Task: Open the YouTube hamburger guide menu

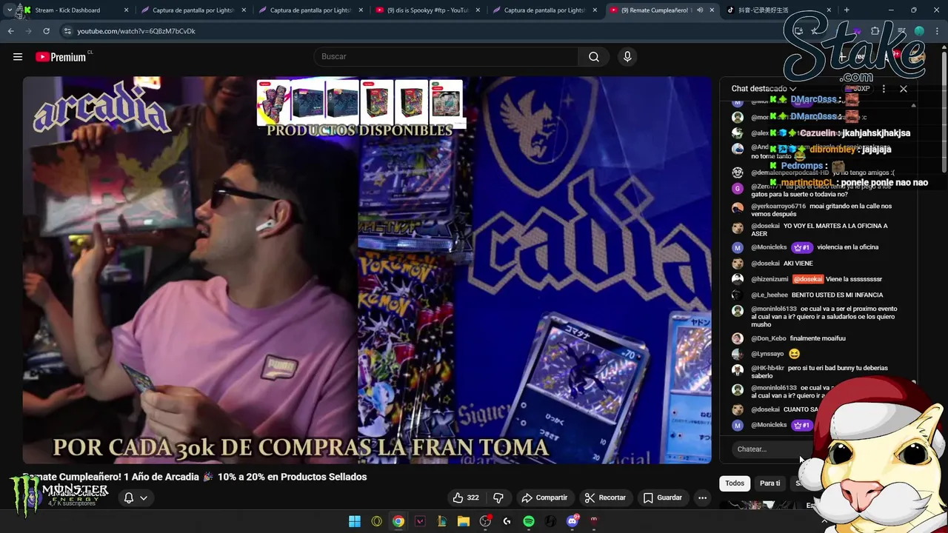Action: (x=18, y=57)
